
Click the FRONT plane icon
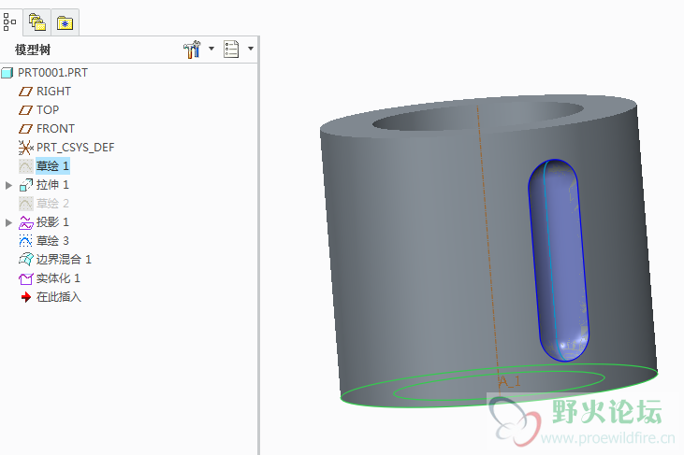(x=25, y=129)
